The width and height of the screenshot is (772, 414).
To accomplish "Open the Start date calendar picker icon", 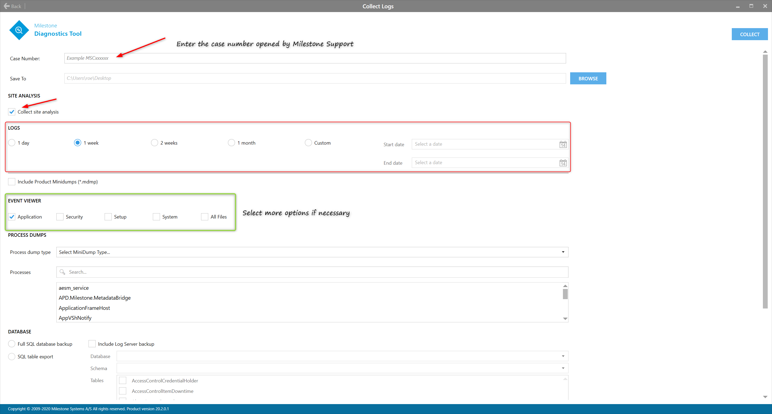I will tap(563, 145).
